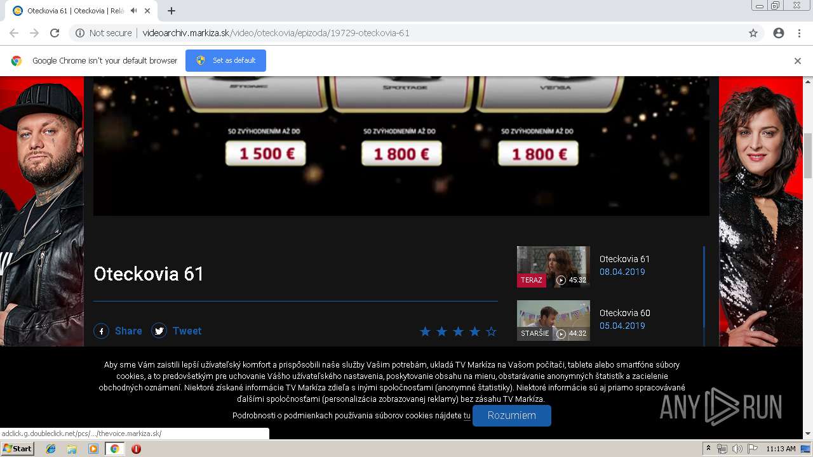Viewport: 813px width, 457px height.
Task: Launch Internet Explorer from the taskbar
Action: (x=51, y=449)
